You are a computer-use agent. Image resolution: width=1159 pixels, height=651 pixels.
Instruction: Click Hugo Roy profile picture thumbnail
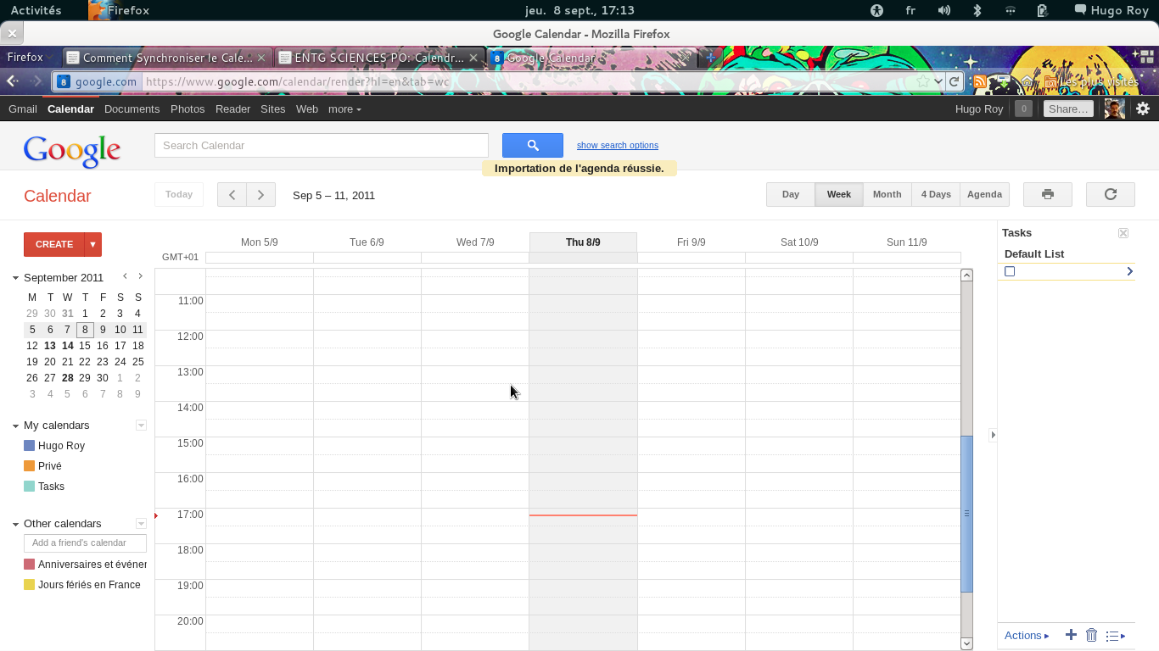[1114, 108]
